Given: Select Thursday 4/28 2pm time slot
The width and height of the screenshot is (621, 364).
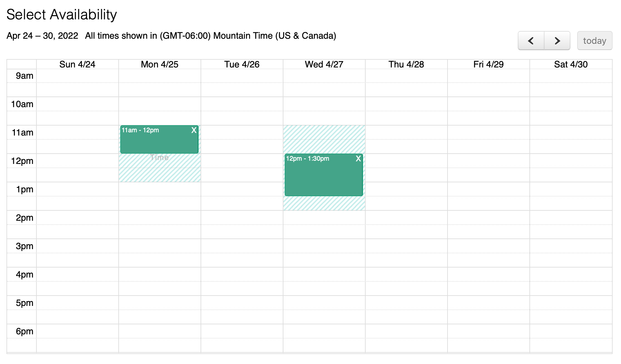Looking at the screenshot, I should tap(406, 217).
